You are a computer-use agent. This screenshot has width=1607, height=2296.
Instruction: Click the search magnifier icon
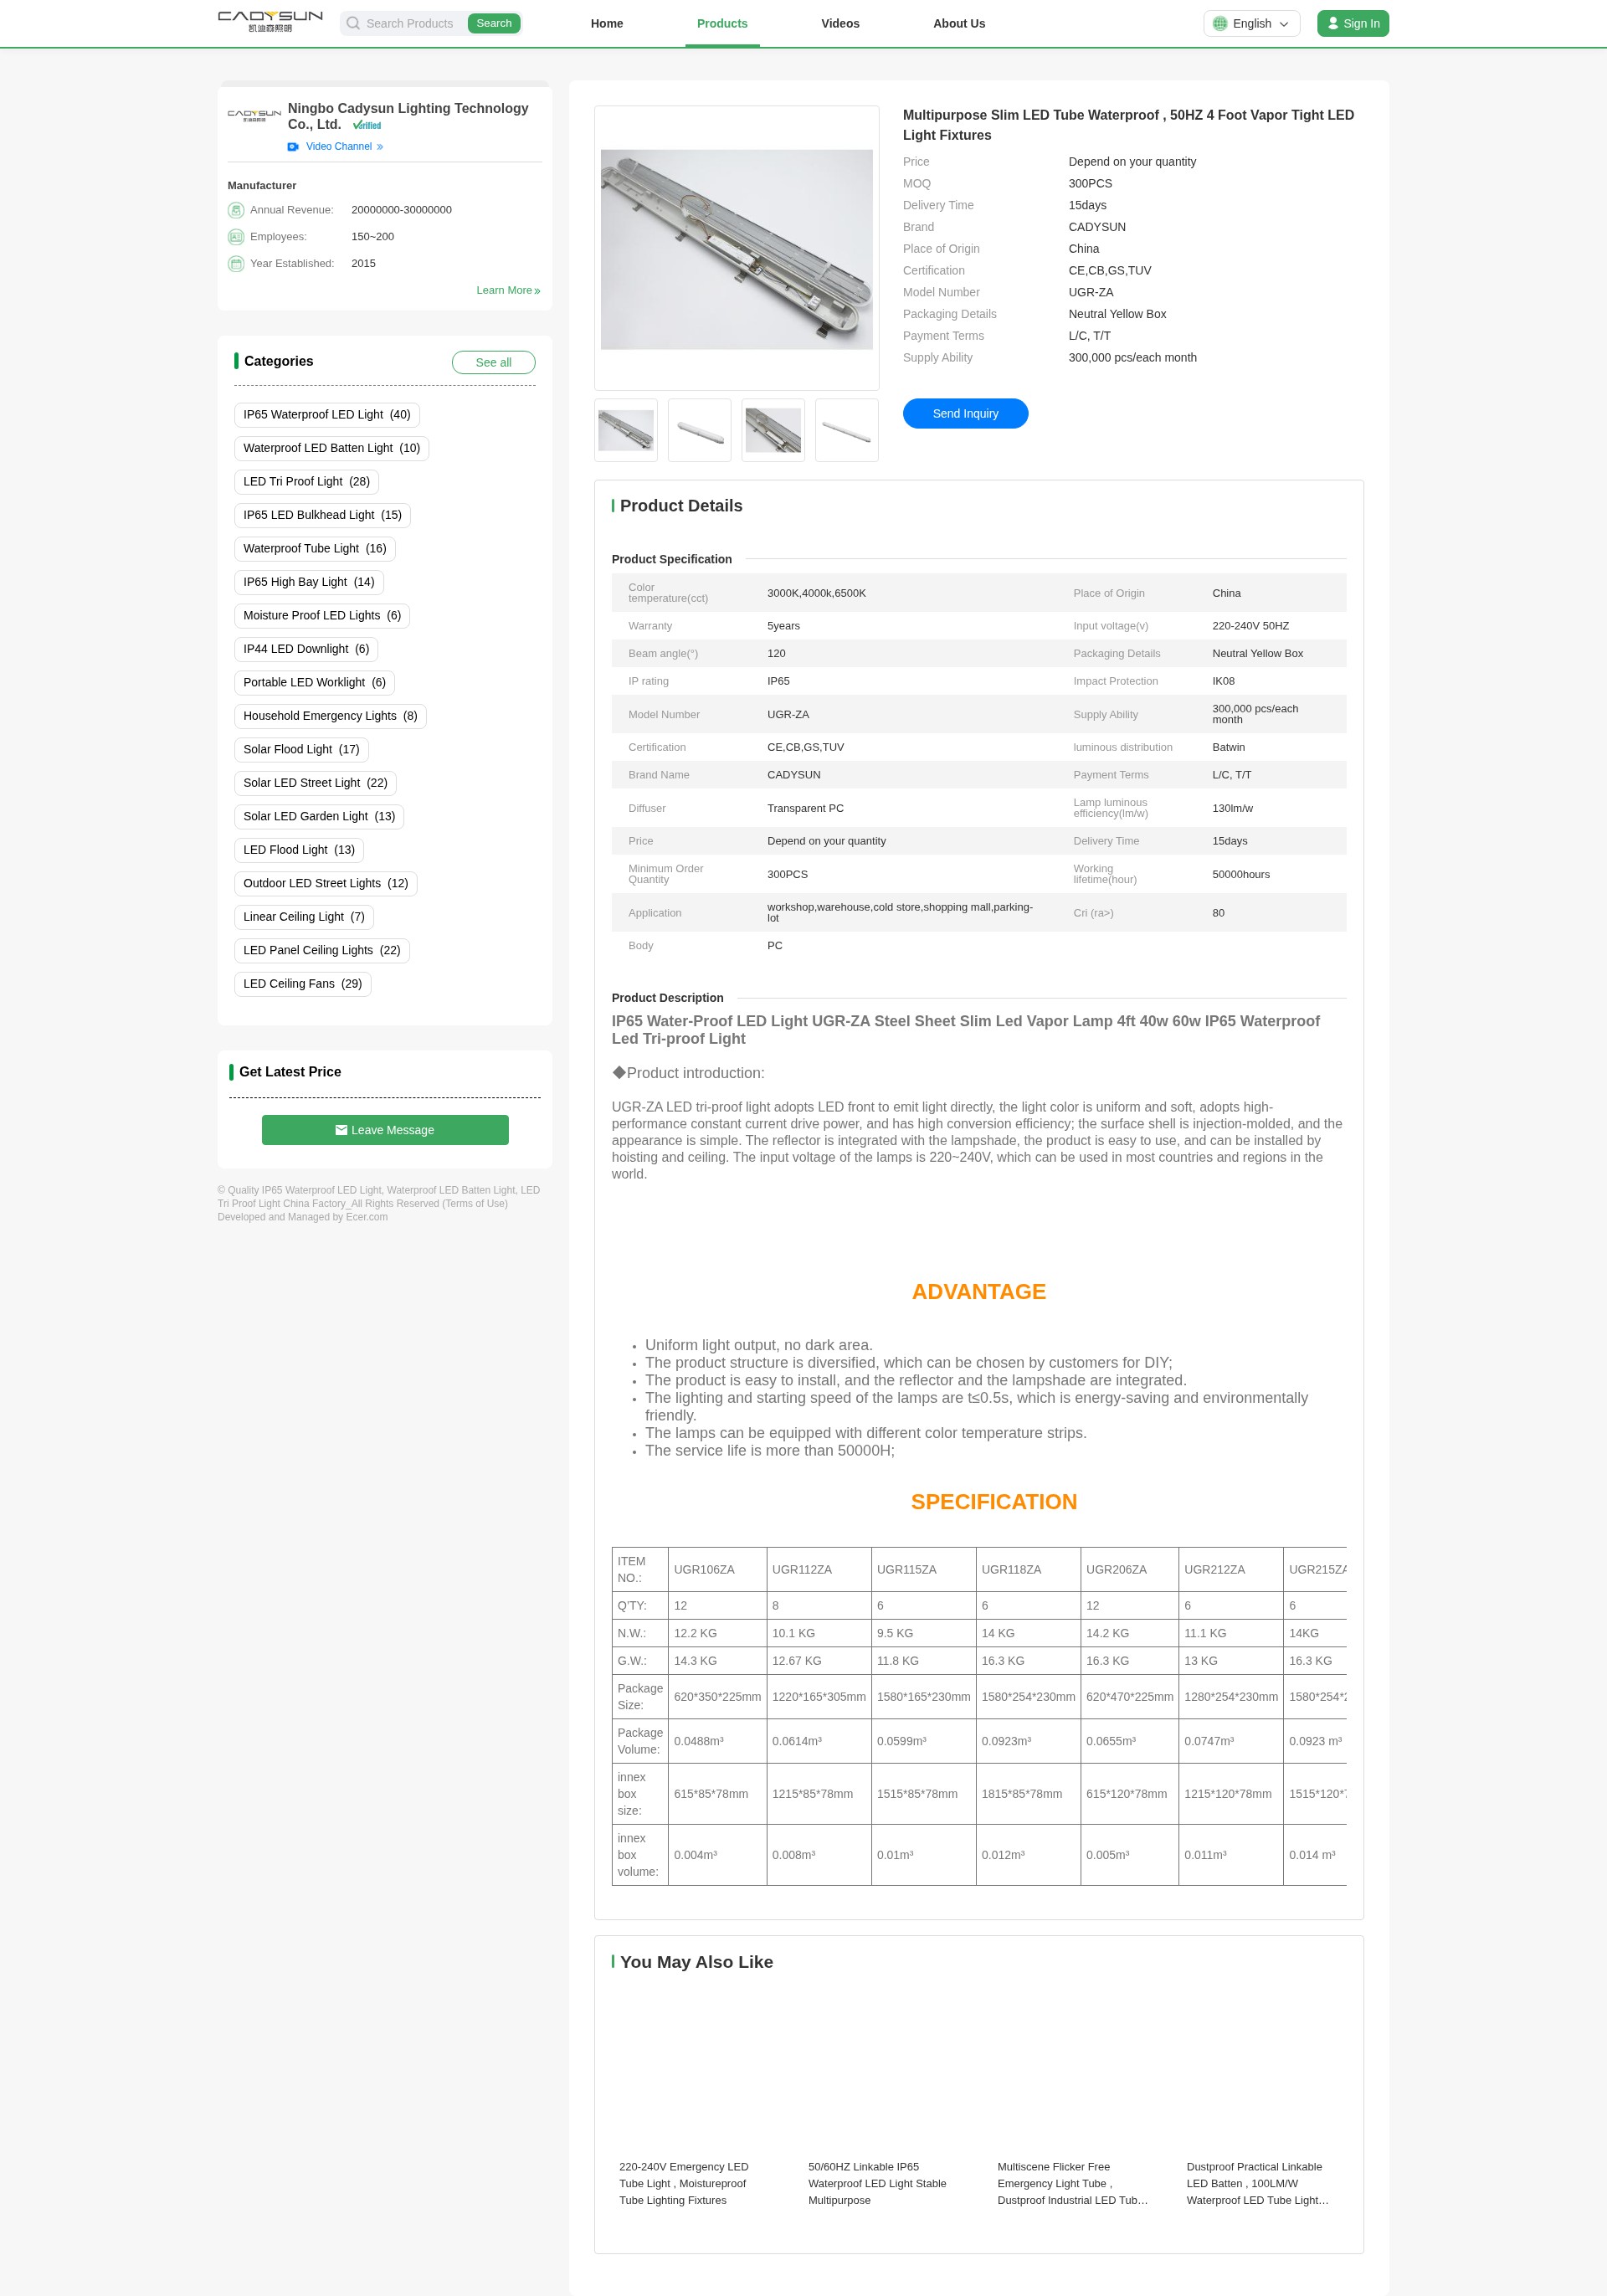353,23
